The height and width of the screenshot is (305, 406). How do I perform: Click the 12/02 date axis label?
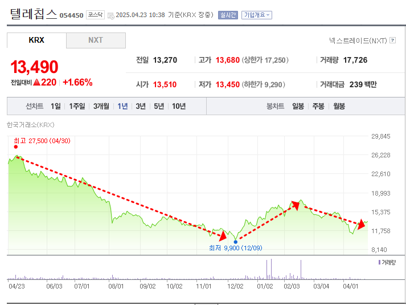235,286
